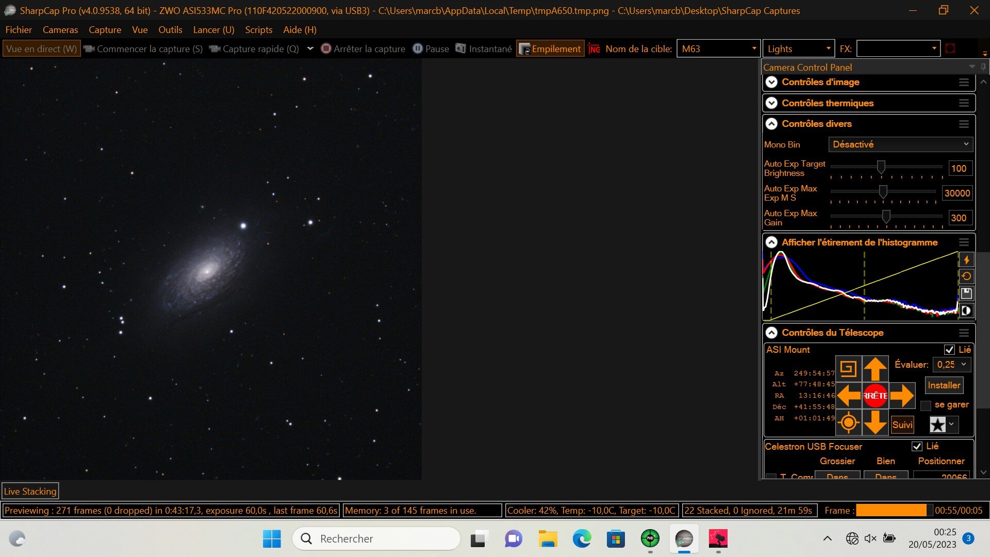Open the Mono Bin dropdown
This screenshot has width=990, height=557.
point(900,144)
